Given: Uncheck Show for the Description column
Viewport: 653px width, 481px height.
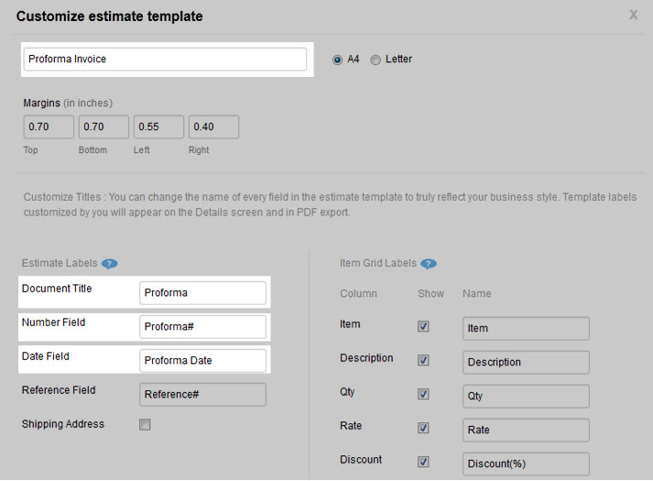Looking at the screenshot, I should pos(423,360).
